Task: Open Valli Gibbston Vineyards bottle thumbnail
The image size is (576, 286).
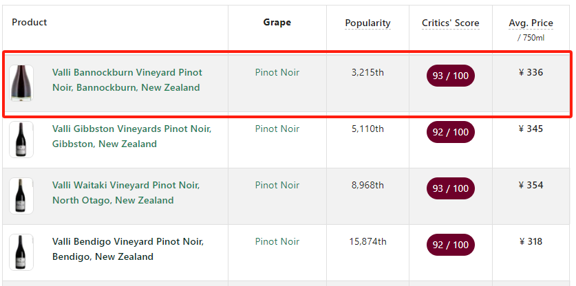Action: point(21,140)
